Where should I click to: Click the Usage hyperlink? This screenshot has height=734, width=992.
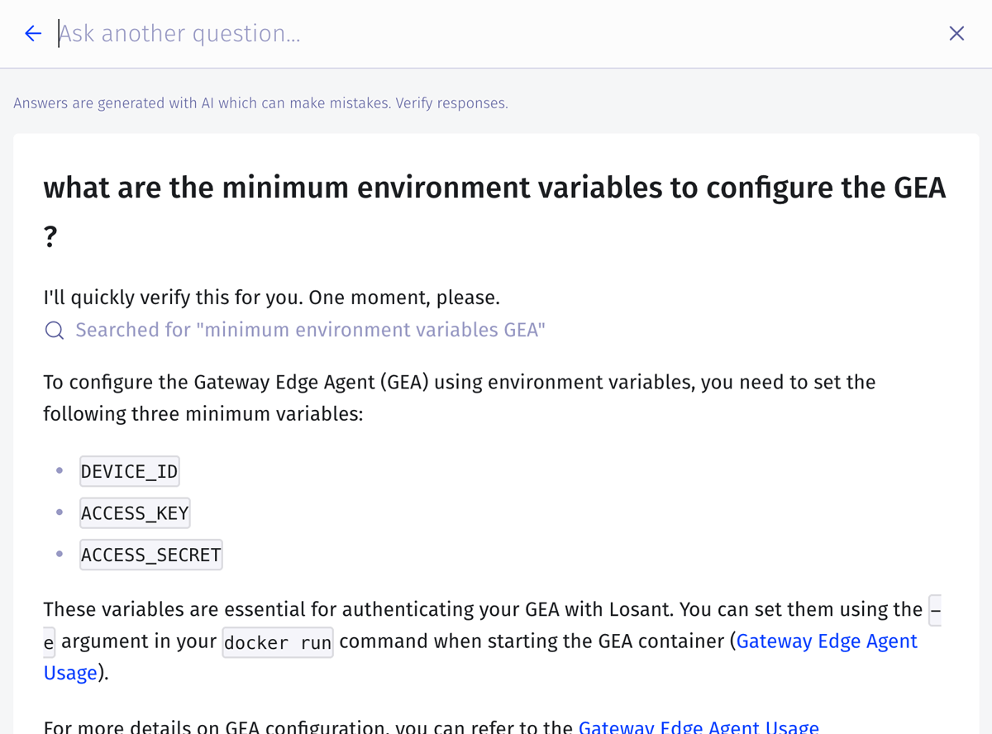click(69, 672)
